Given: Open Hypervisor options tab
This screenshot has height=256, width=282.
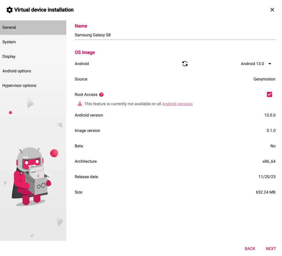Looking at the screenshot, I should pyautogui.click(x=33, y=85).
